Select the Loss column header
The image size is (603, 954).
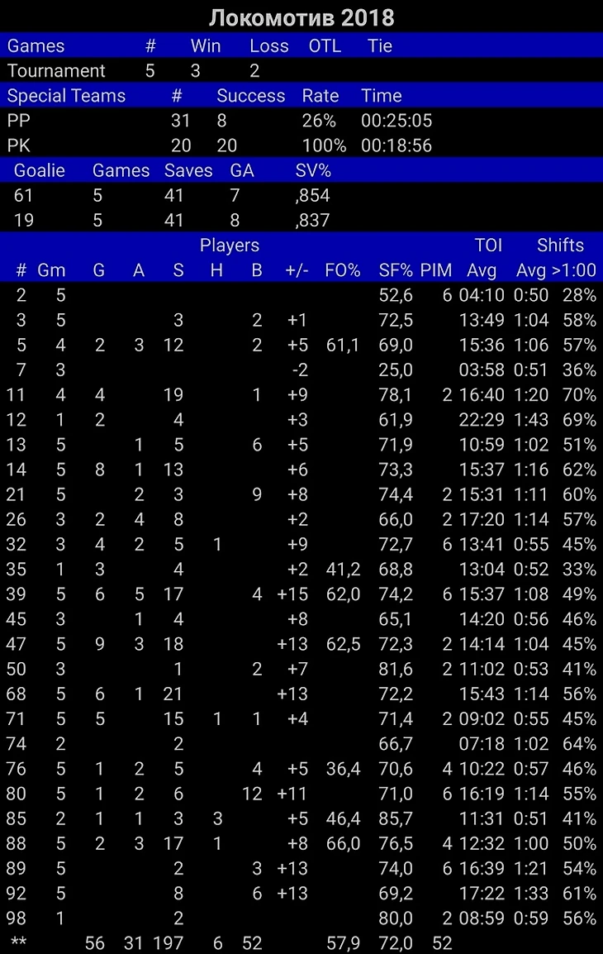tap(268, 45)
